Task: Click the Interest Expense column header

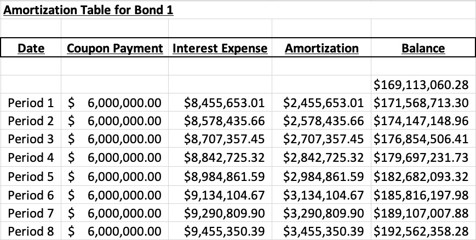Action: click(220, 48)
